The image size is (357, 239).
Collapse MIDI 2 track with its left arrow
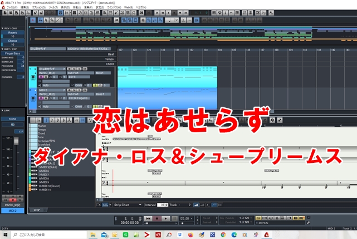coord(35,90)
